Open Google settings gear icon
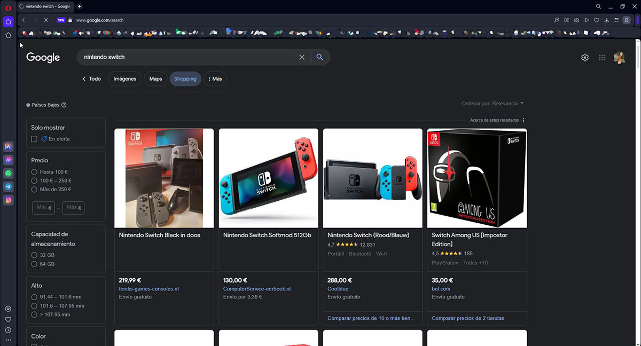Image resolution: width=641 pixels, height=346 pixels. click(x=585, y=58)
